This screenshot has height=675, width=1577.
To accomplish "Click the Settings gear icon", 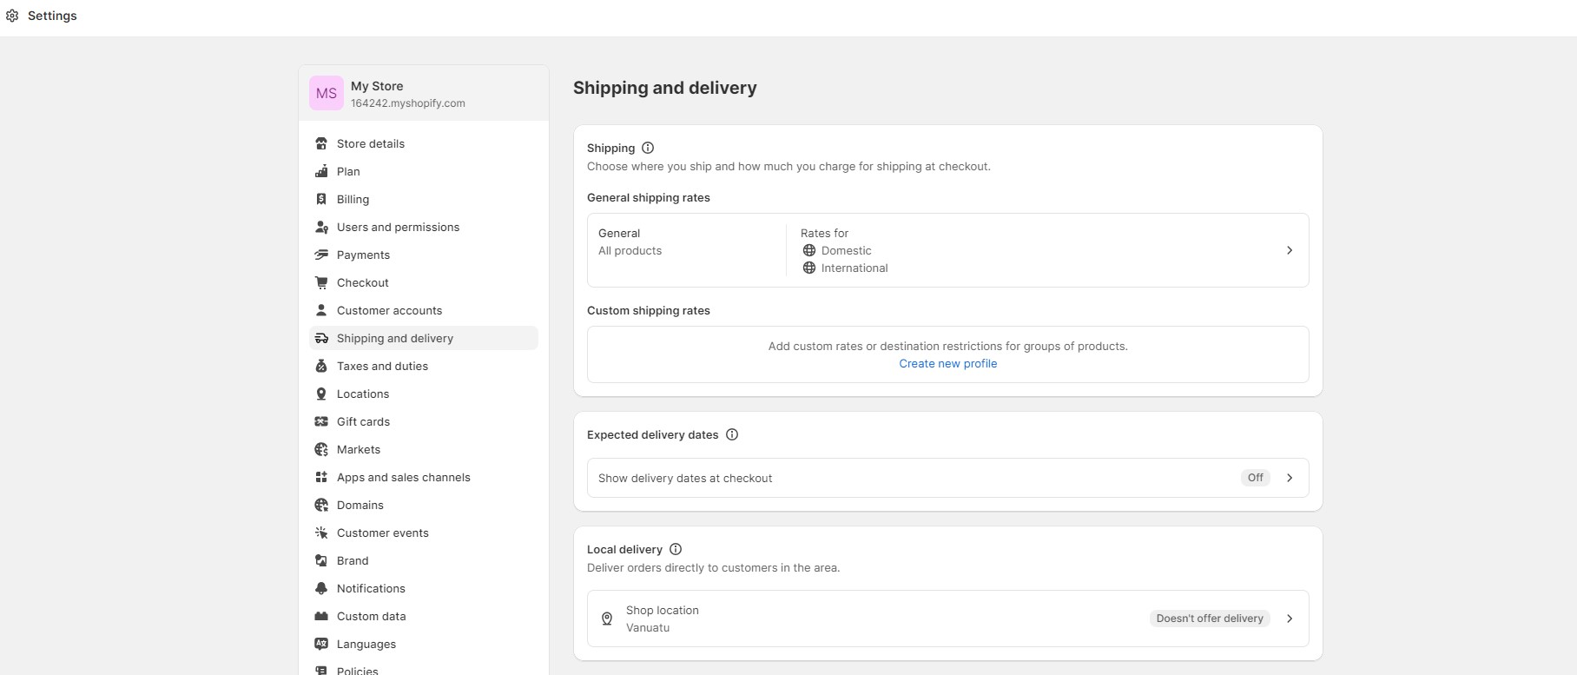I will click(12, 16).
